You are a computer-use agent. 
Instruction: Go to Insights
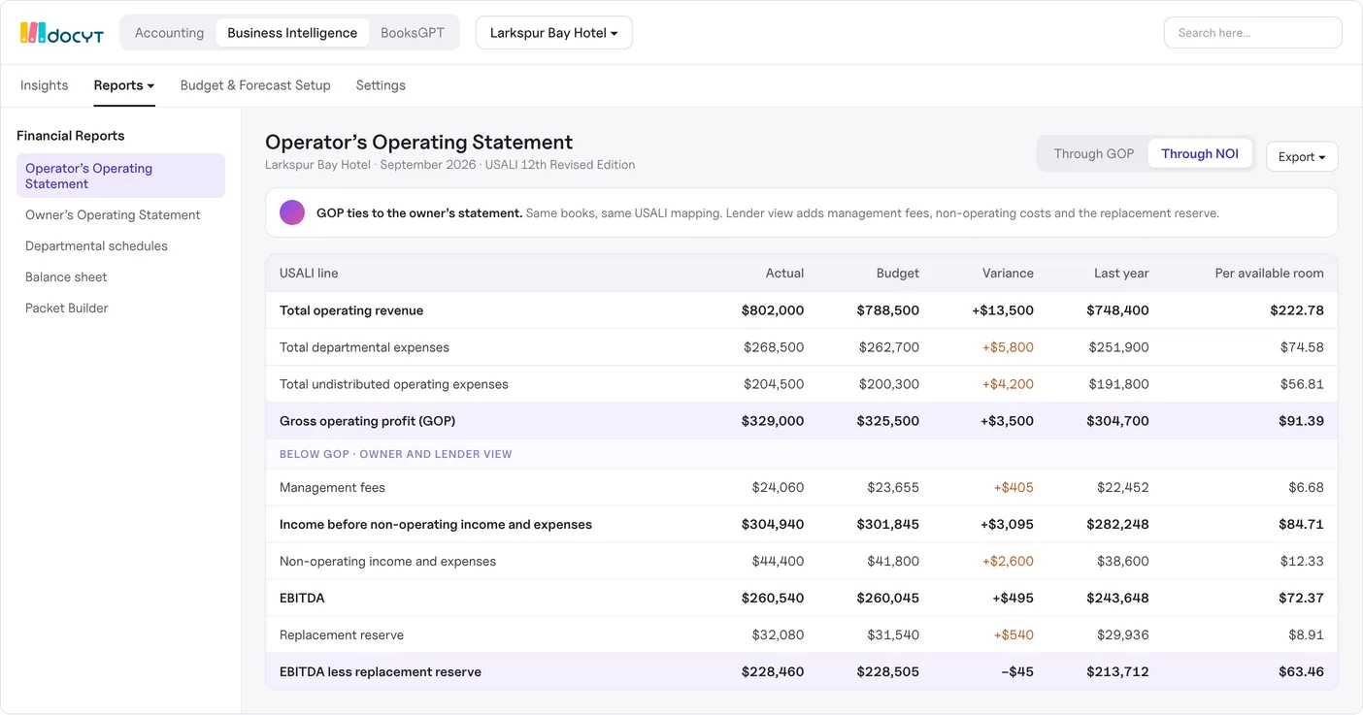coord(45,85)
